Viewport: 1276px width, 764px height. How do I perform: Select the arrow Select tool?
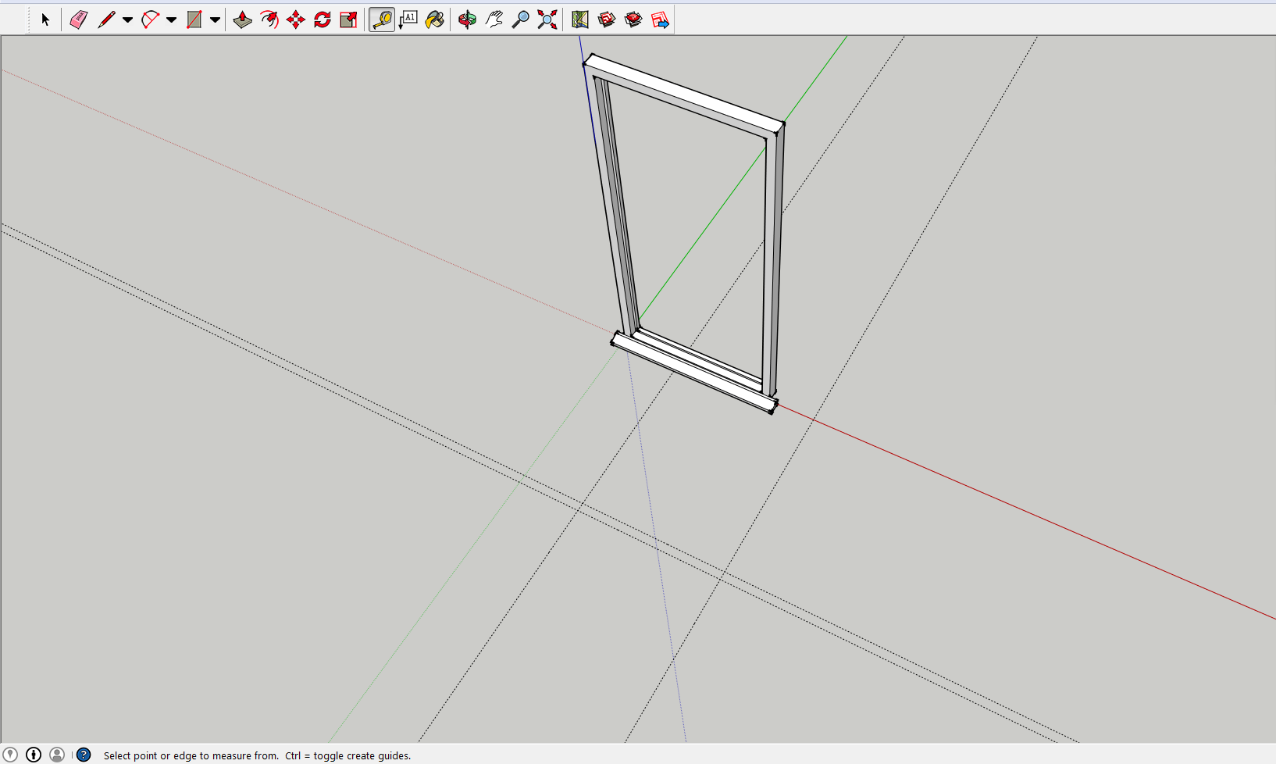[45, 20]
